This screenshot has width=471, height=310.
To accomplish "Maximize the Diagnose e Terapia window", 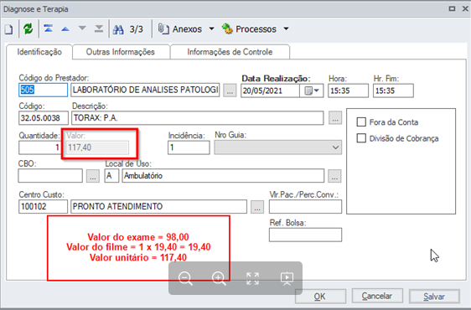I will pos(452,8).
